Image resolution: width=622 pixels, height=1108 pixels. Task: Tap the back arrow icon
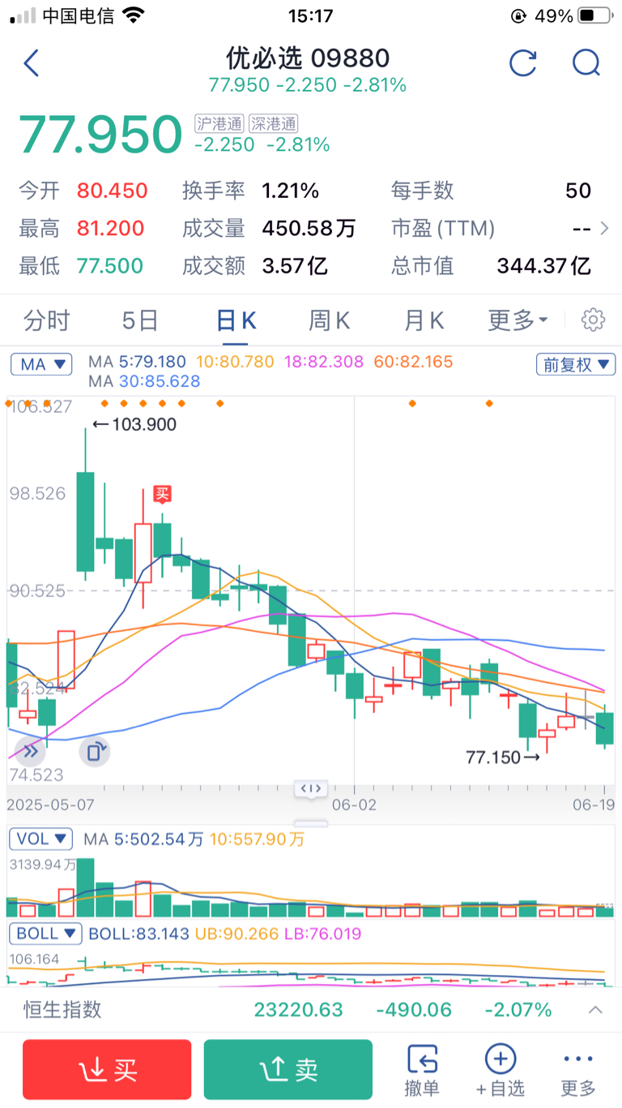point(32,63)
